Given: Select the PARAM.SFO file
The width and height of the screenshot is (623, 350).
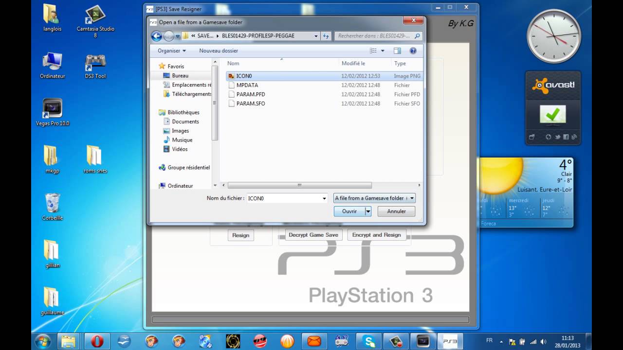Looking at the screenshot, I should tap(250, 104).
